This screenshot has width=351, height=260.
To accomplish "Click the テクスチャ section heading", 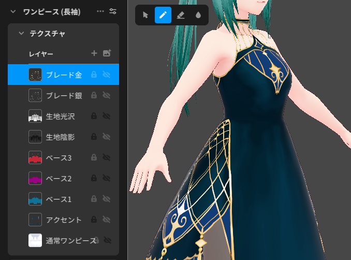I will [x=48, y=34].
